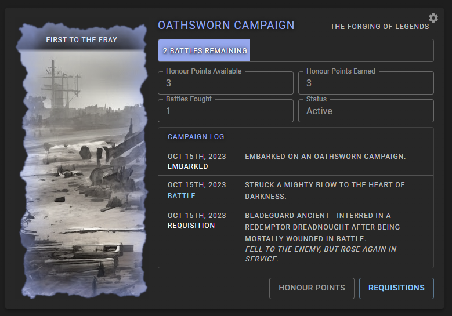Open the settings gear icon
The image size is (452, 316).
(433, 18)
